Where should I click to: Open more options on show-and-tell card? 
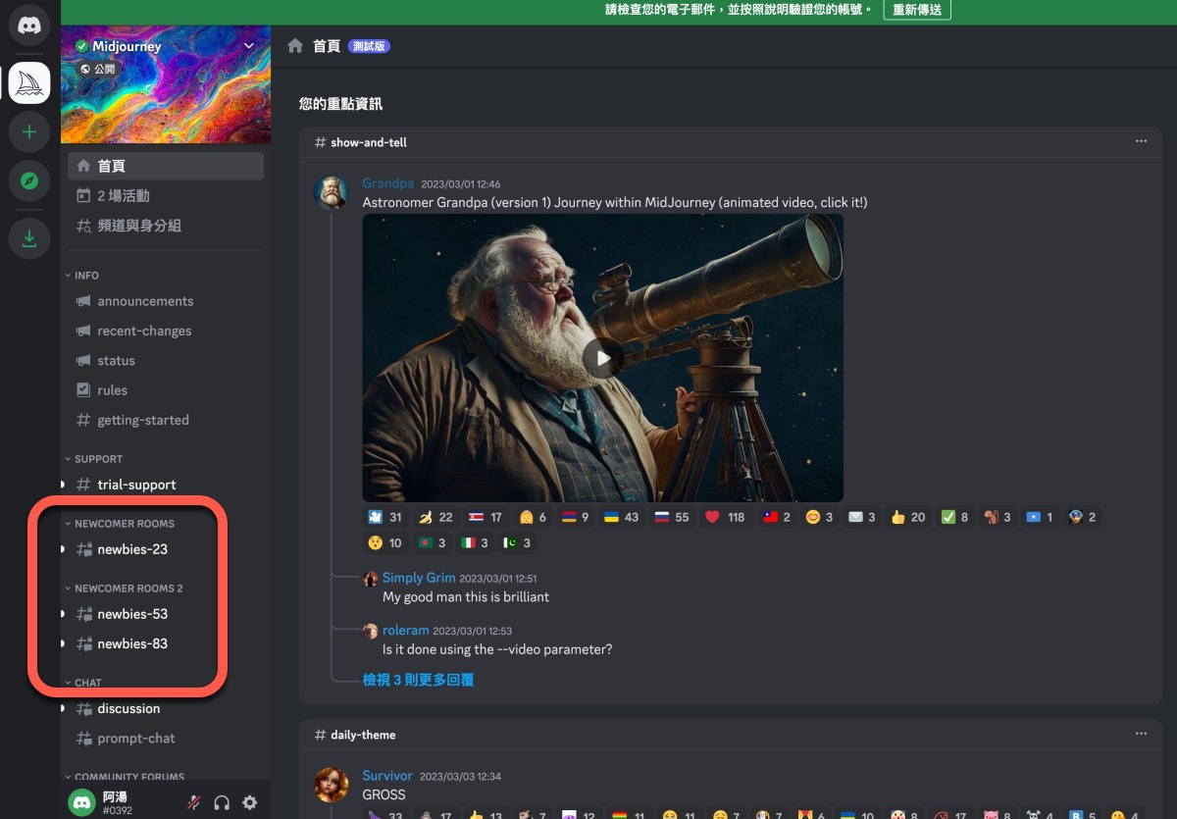tap(1141, 141)
